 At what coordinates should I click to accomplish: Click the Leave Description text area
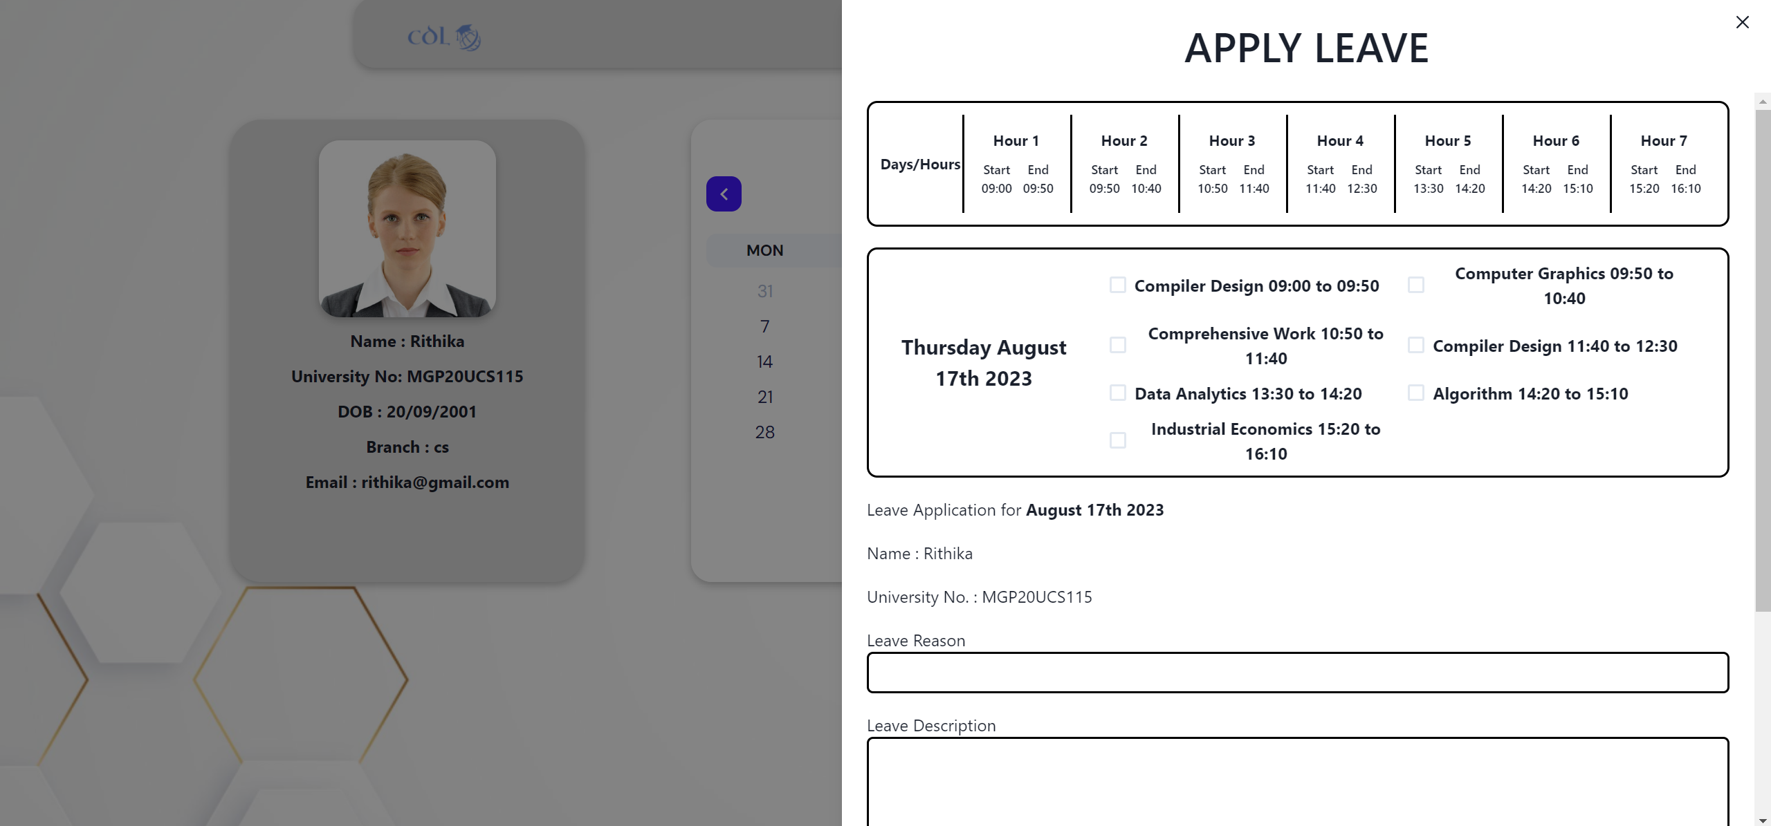[x=1297, y=781]
